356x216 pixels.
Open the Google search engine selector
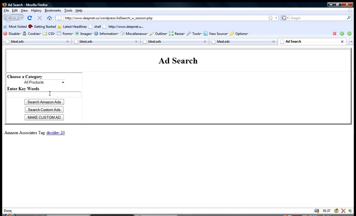[285, 18]
